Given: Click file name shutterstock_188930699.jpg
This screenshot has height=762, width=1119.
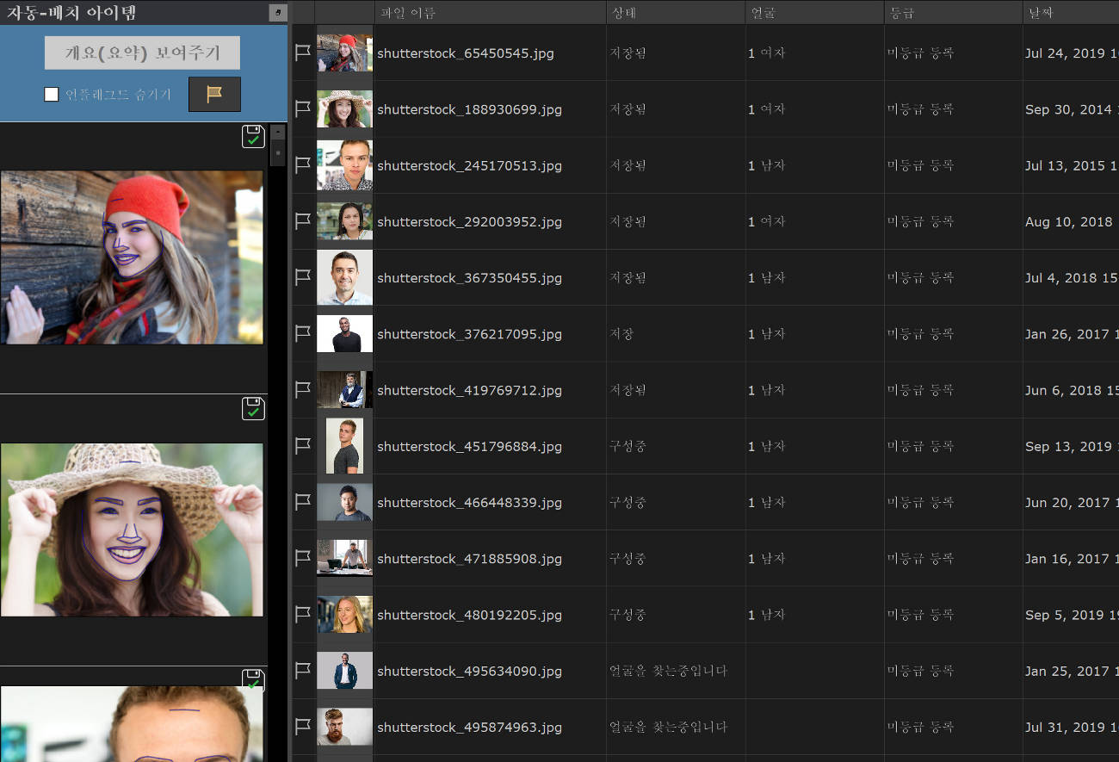Looking at the screenshot, I should [469, 109].
